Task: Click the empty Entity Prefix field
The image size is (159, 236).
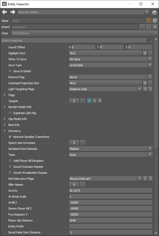Action: pyautogui.click(x=111, y=226)
